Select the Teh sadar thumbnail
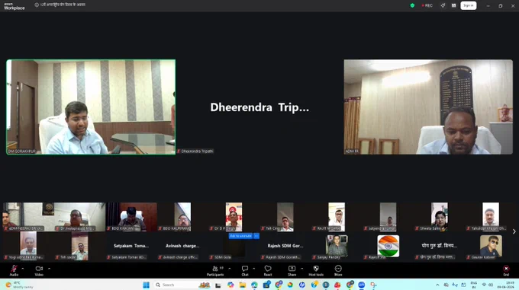519x290 pixels. tap(80, 246)
